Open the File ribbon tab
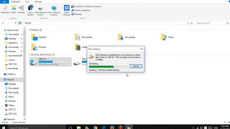Viewport: 230px width, 129px height. [4, 1]
